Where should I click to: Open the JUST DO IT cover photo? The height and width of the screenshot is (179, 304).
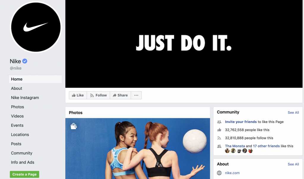(184, 44)
